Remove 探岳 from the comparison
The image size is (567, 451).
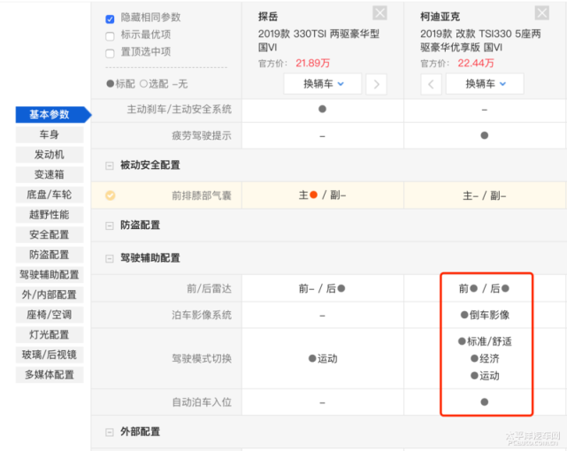pos(379,13)
